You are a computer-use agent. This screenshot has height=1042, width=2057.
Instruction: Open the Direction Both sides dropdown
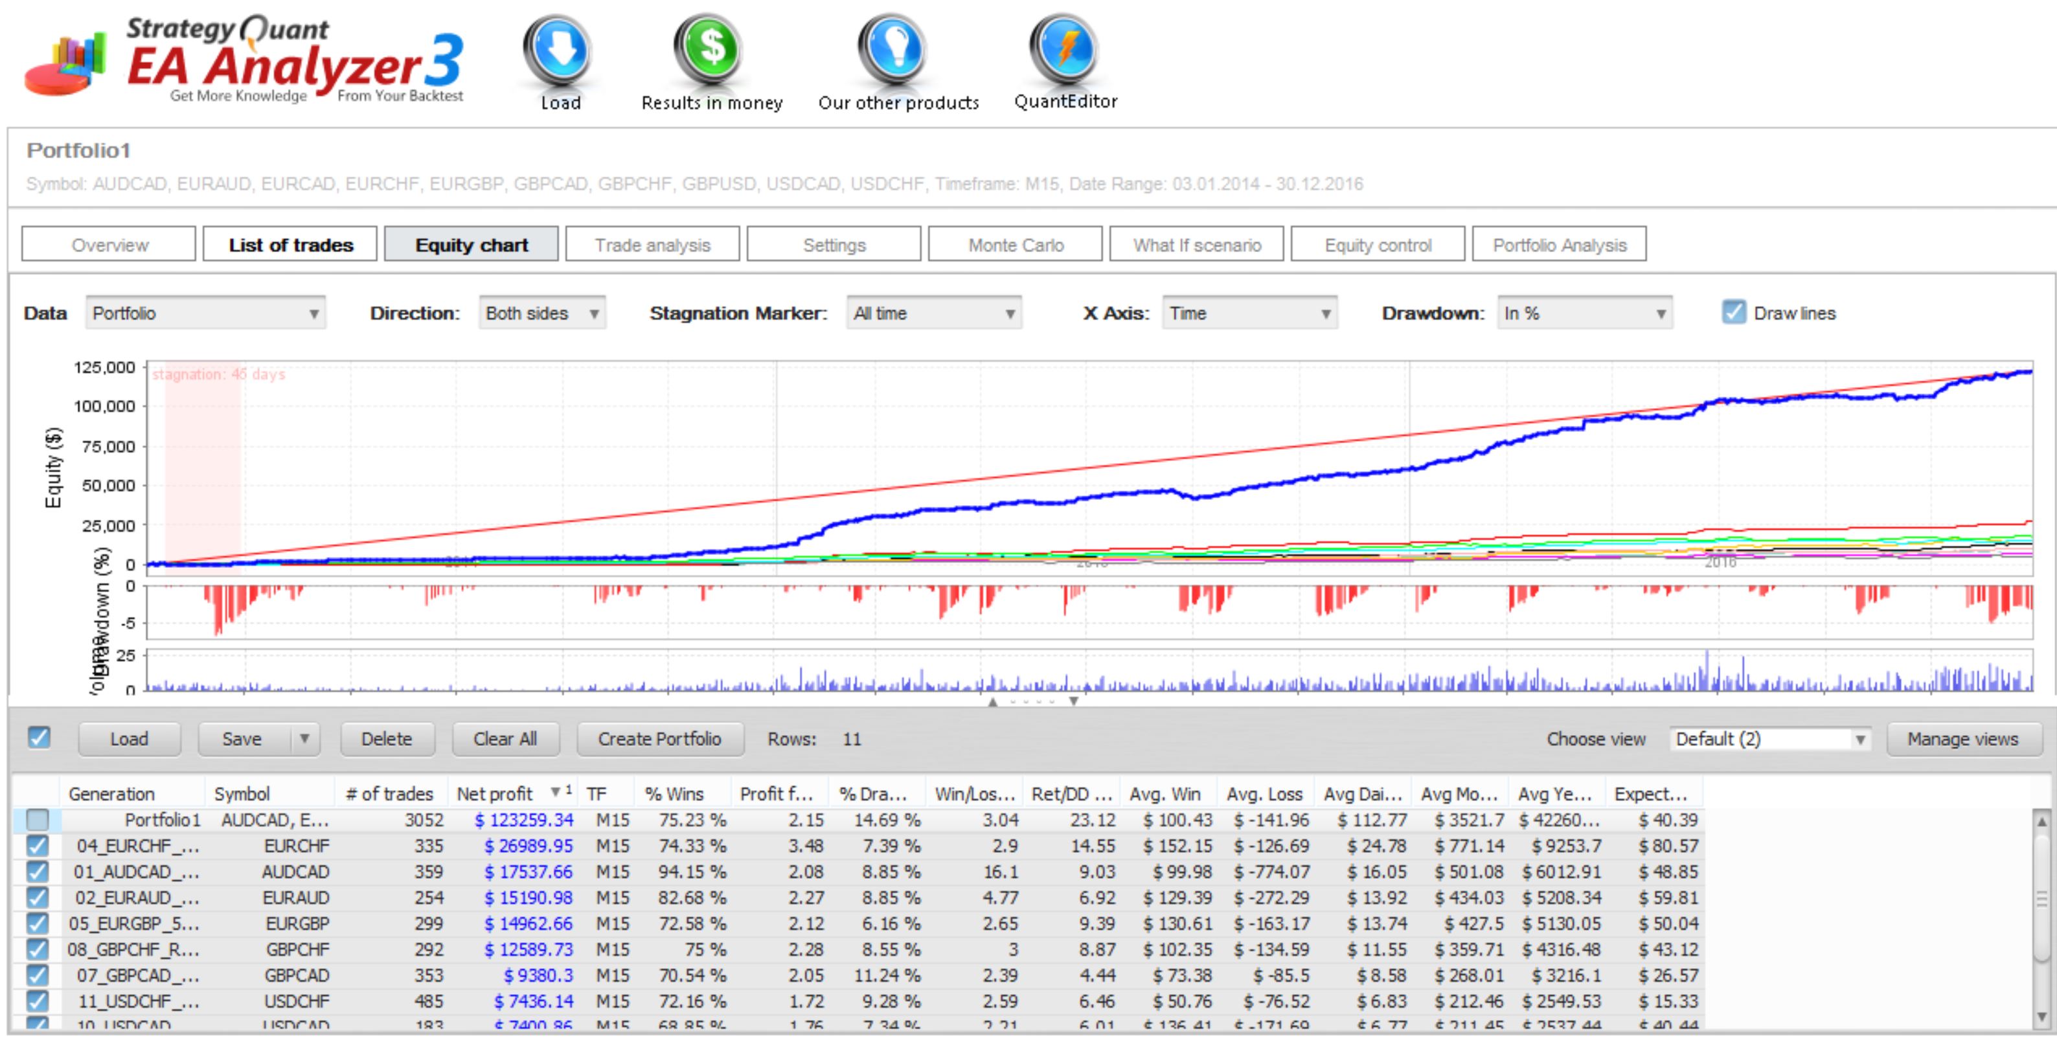542,313
